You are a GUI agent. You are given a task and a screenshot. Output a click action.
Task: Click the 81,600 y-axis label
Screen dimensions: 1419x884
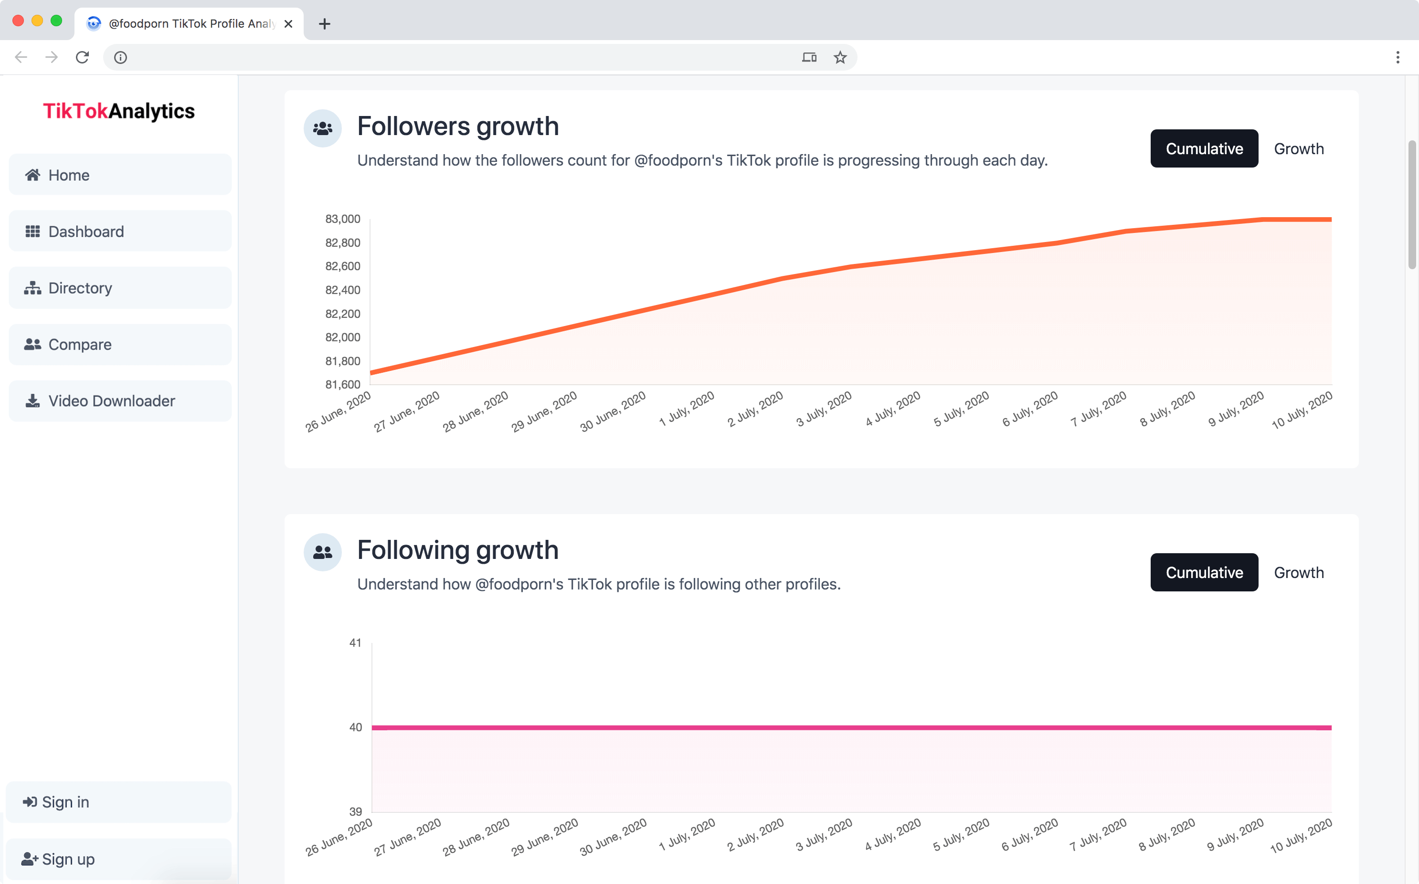pos(343,384)
